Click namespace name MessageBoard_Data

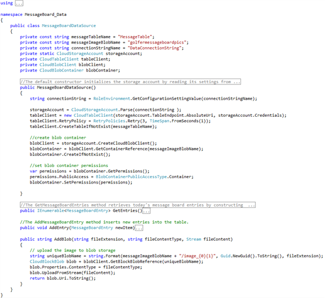point(45,15)
